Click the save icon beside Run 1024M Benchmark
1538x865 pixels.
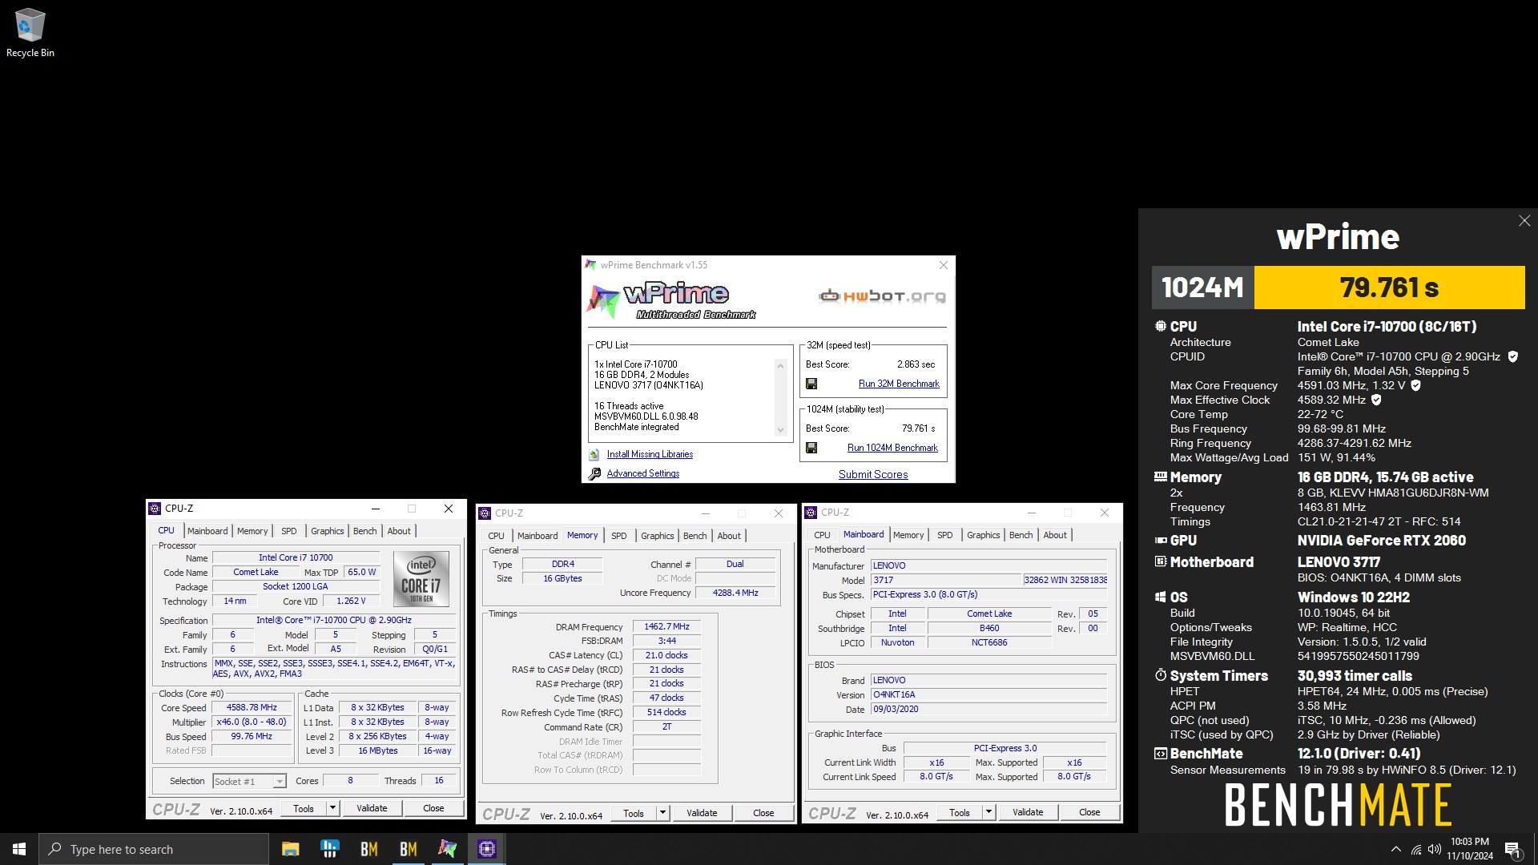tap(811, 448)
